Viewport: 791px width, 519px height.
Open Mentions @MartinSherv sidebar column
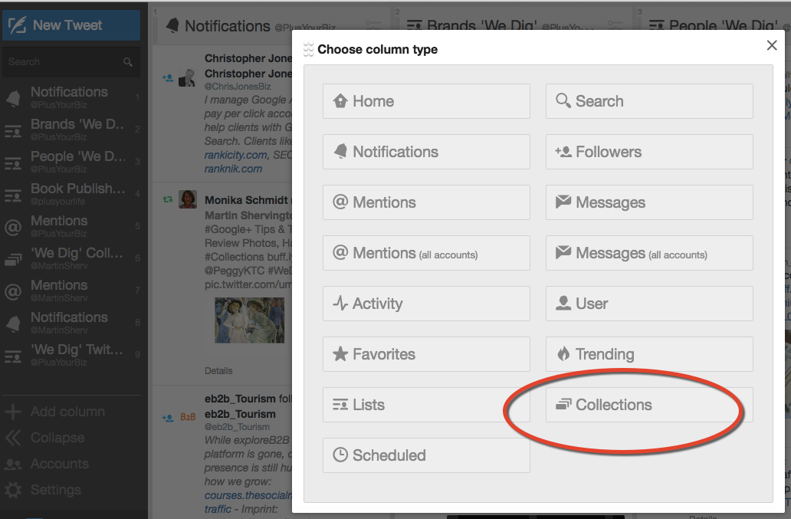[71, 291]
